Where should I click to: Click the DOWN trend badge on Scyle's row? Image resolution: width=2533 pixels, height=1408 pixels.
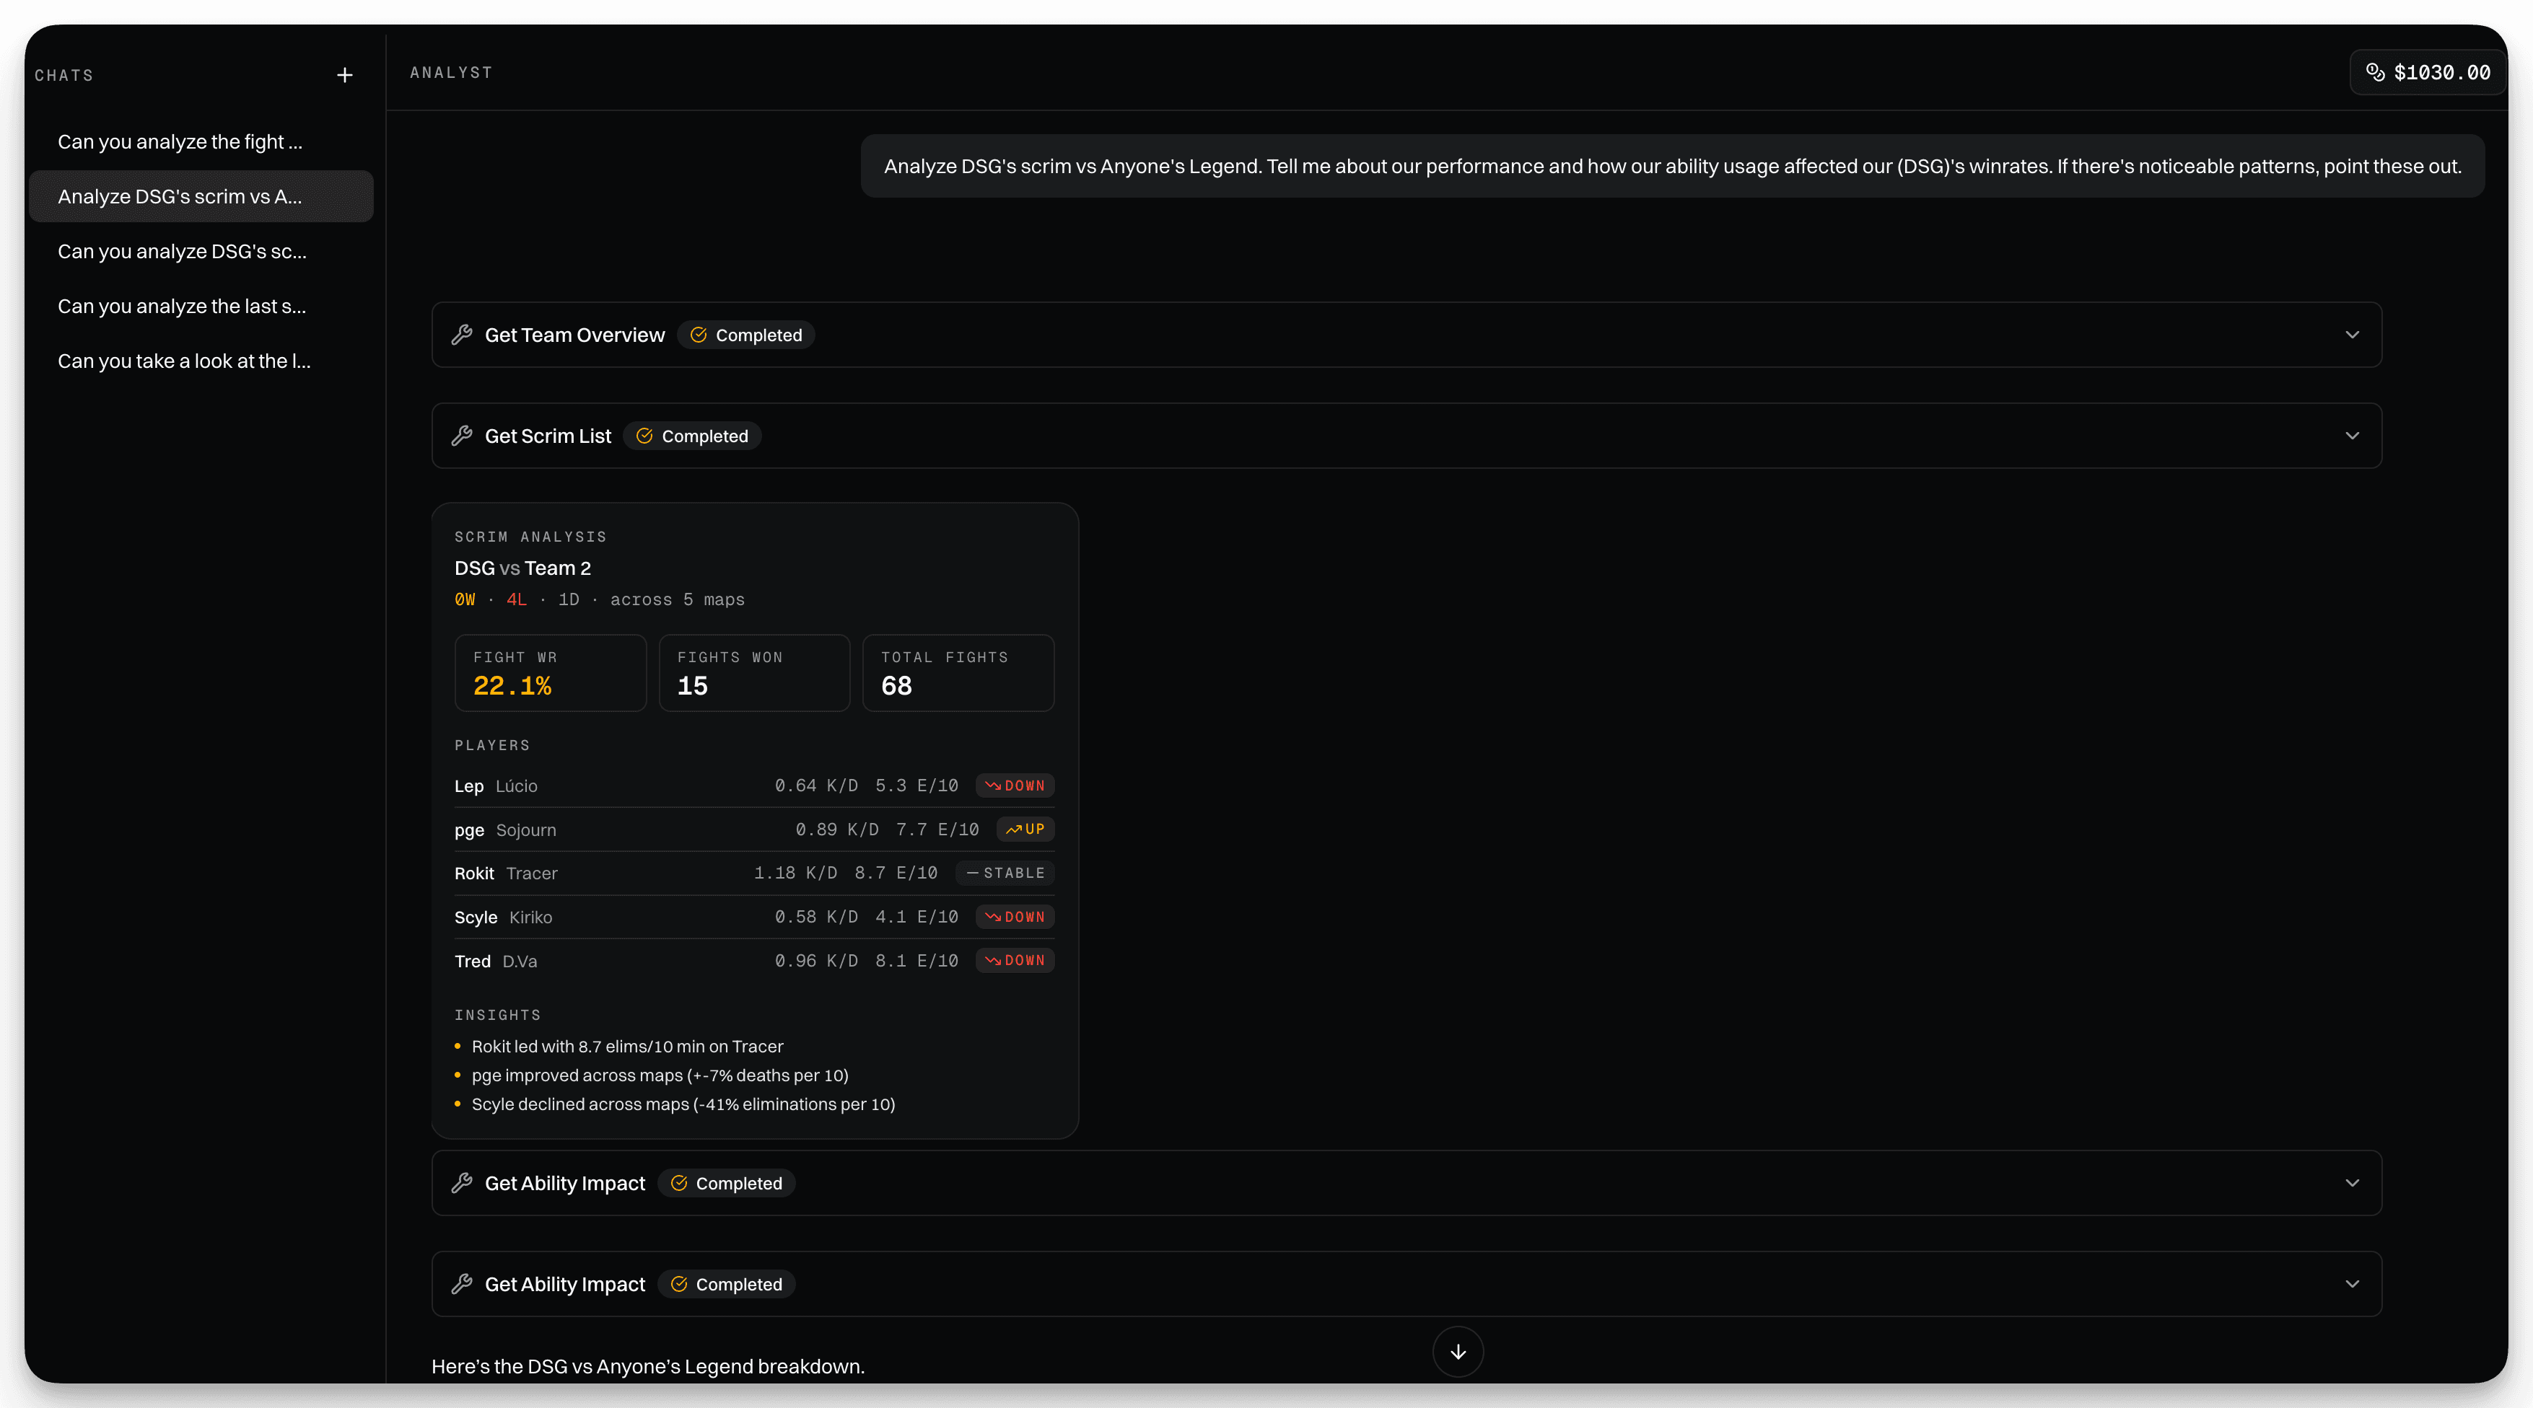(1015, 917)
